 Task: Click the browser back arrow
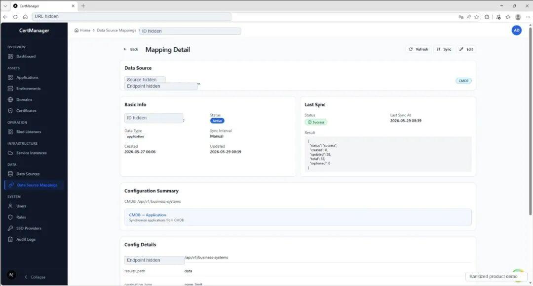(x=5, y=17)
